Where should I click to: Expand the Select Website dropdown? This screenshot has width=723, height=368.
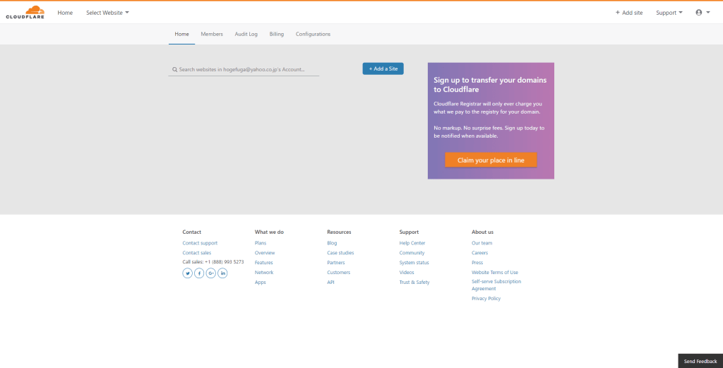pos(107,13)
